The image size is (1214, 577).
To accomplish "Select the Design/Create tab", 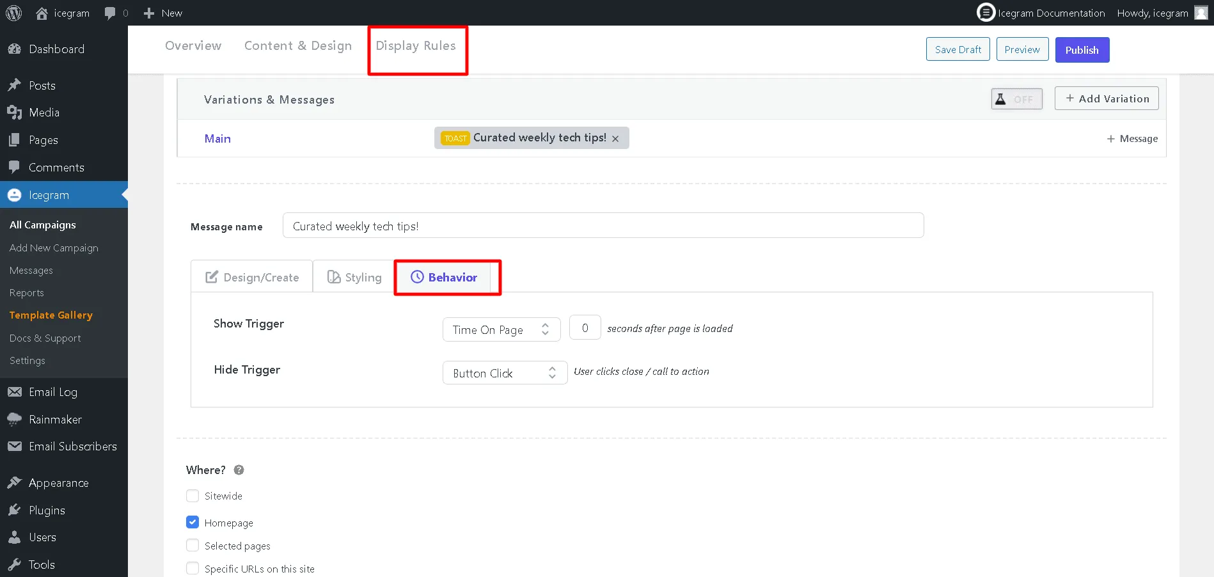I will pyautogui.click(x=252, y=277).
